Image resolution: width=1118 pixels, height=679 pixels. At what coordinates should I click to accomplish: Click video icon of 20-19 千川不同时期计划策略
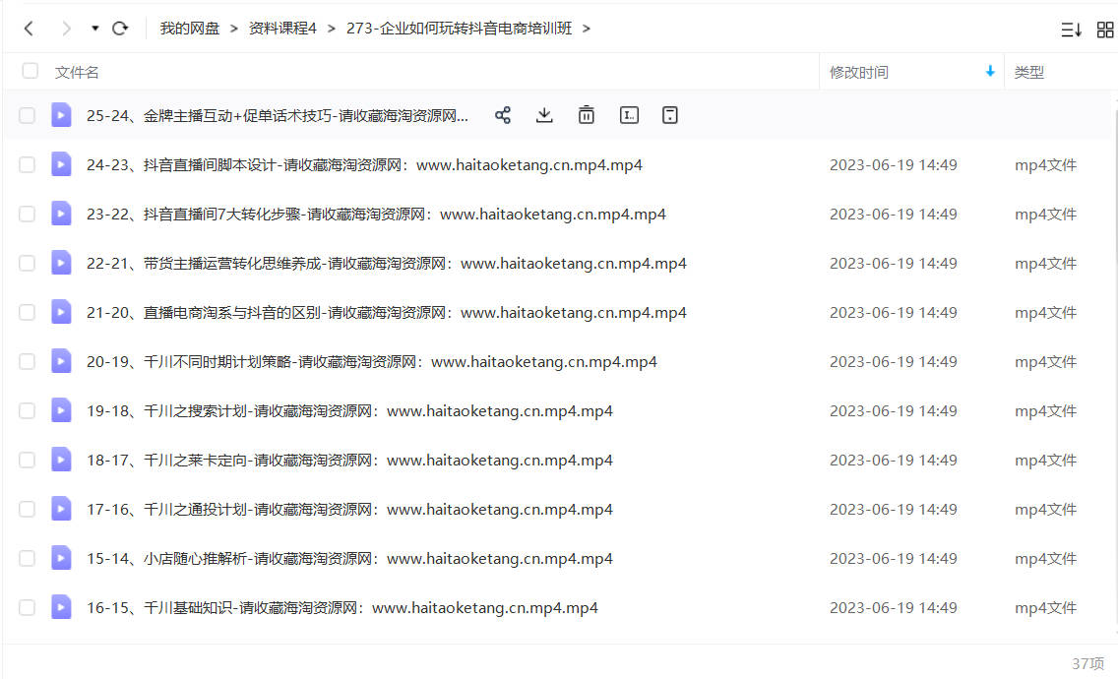[61, 361]
